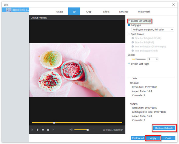Jump to previous frame in player
Image resolution: width=179 pixels, height=144 pixels.
point(32,130)
